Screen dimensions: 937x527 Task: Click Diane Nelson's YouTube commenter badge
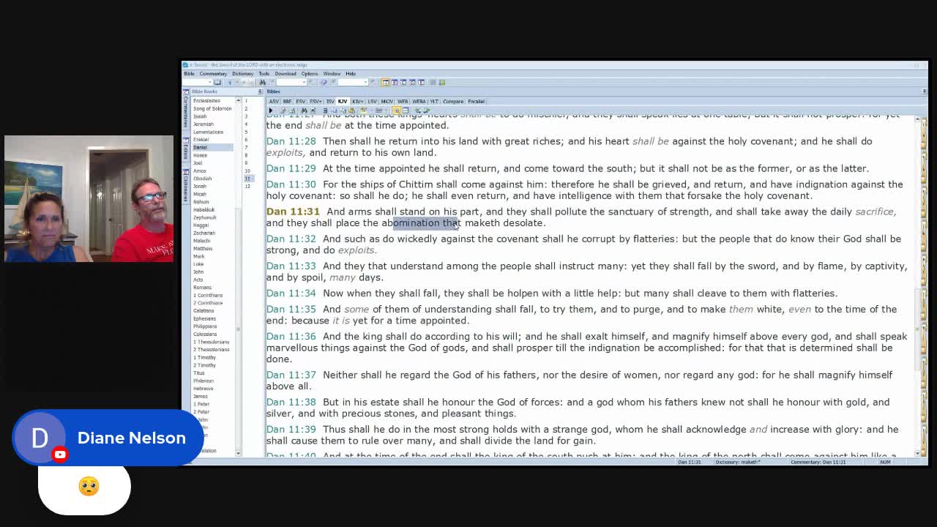107,438
